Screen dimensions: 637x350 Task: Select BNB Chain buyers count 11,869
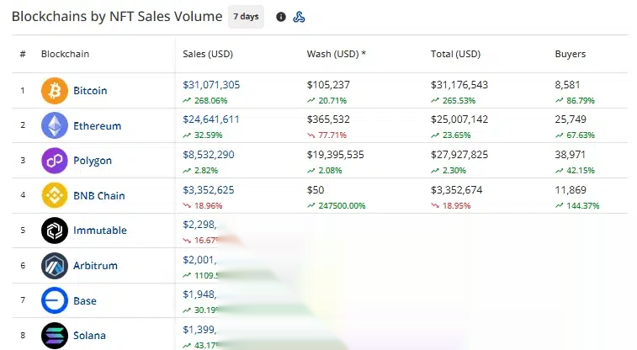point(571,190)
